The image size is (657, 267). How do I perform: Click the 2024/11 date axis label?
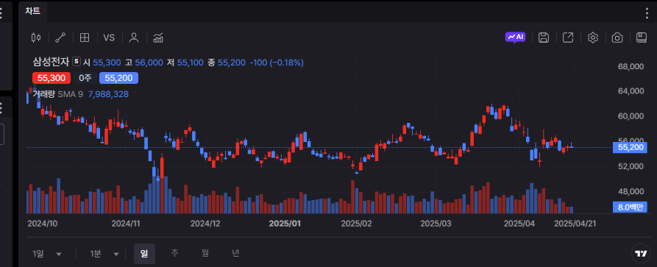pos(126,224)
